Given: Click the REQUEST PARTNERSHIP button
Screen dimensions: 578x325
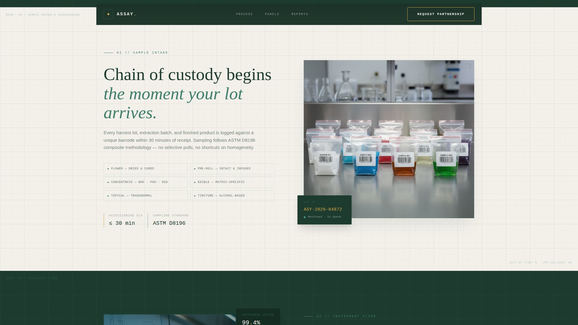Looking at the screenshot, I should point(440,14).
